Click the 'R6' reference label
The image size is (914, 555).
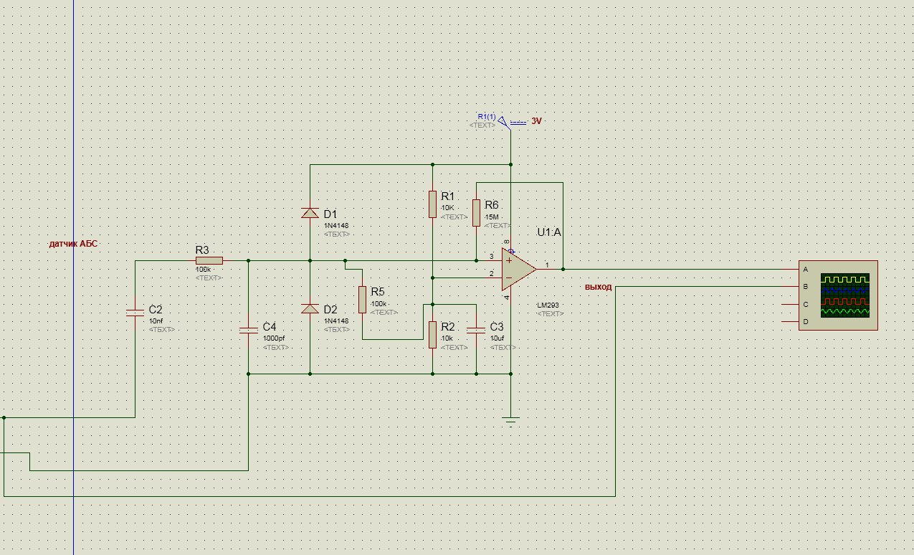492,205
